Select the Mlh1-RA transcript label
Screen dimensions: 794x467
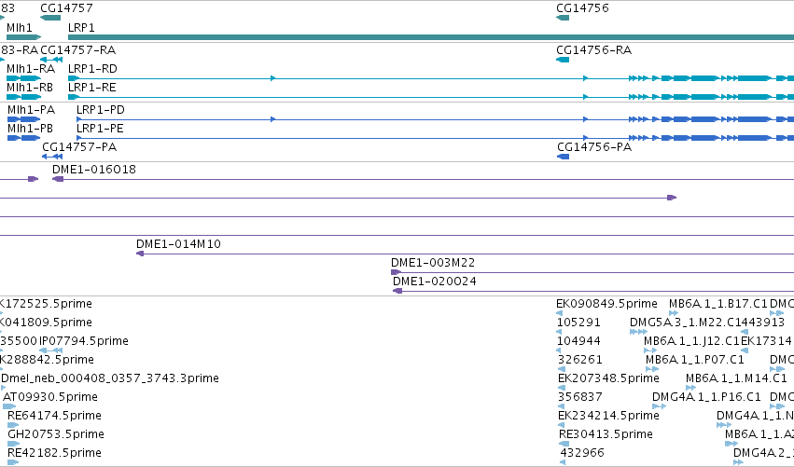(x=31, y=69)
